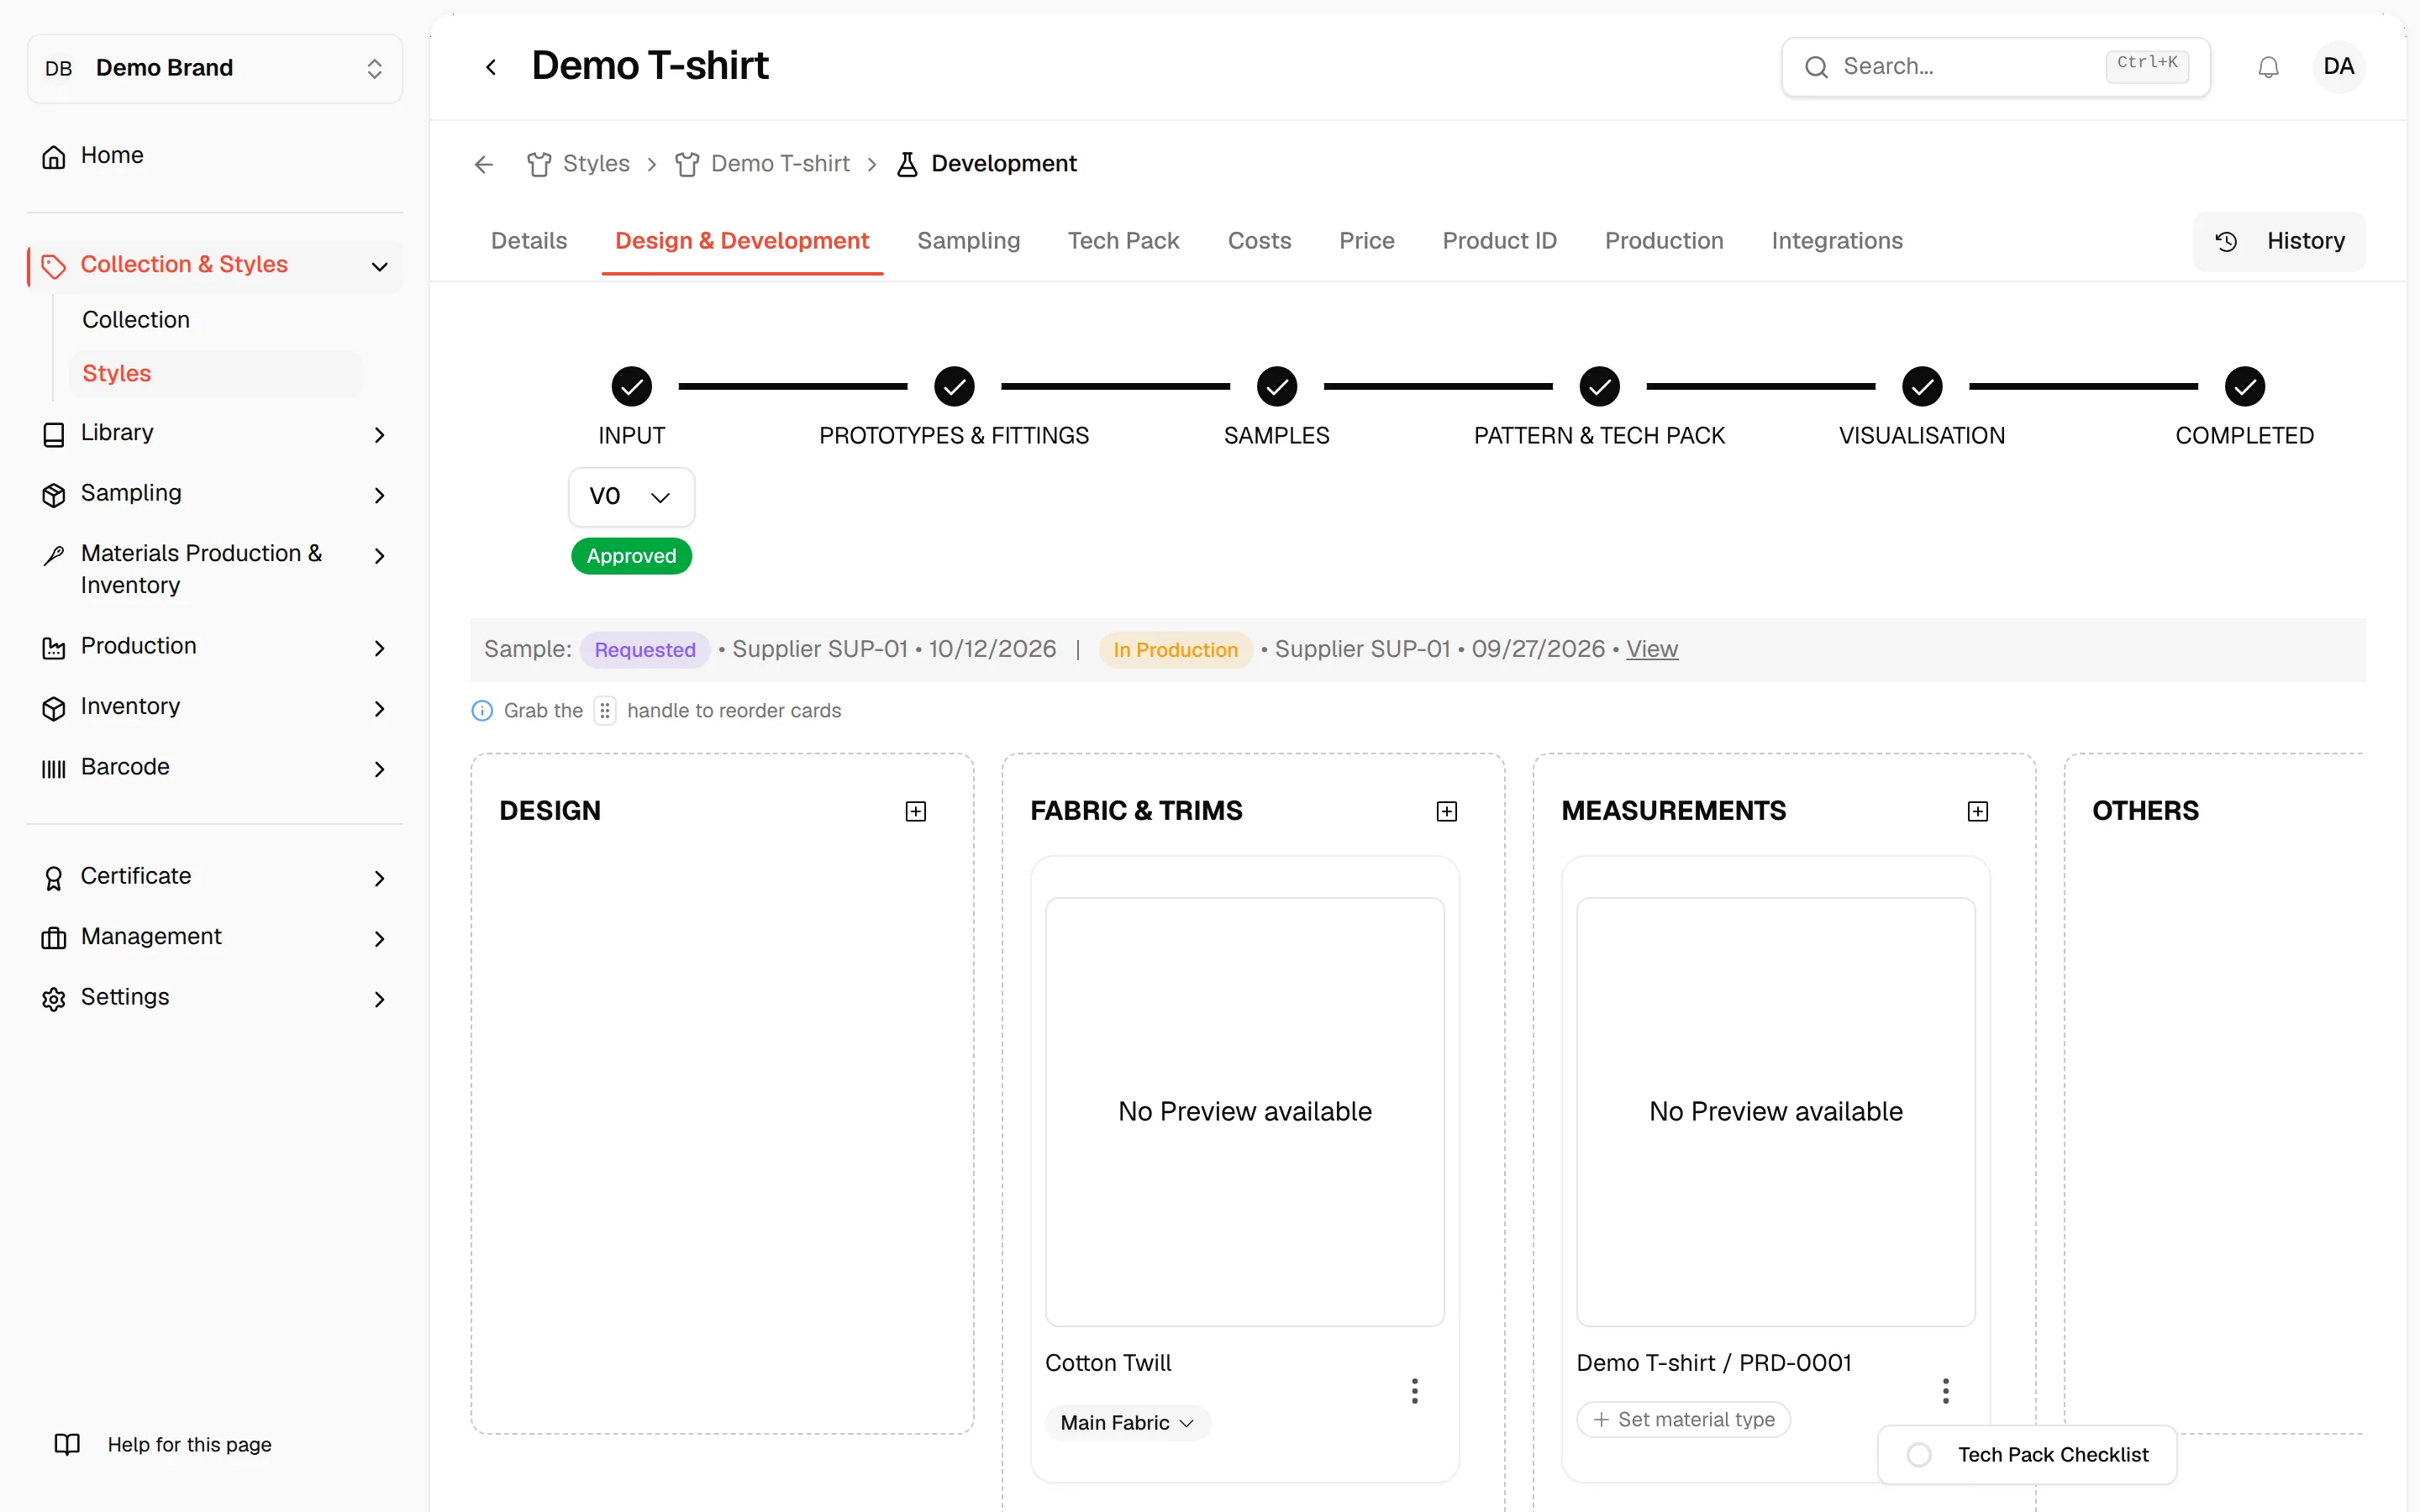Click the SAMPLES stage checkmark
This screenshot has height=1512, width=2420.
point(1276,386)
